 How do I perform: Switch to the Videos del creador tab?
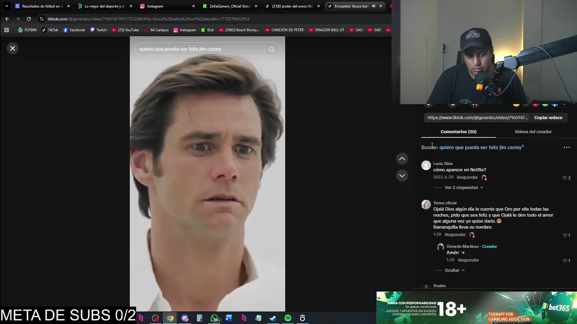(x=533, y=131)
